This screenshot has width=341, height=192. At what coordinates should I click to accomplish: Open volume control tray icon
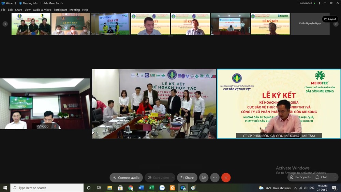pyautogui.click(x=306, y=188)
